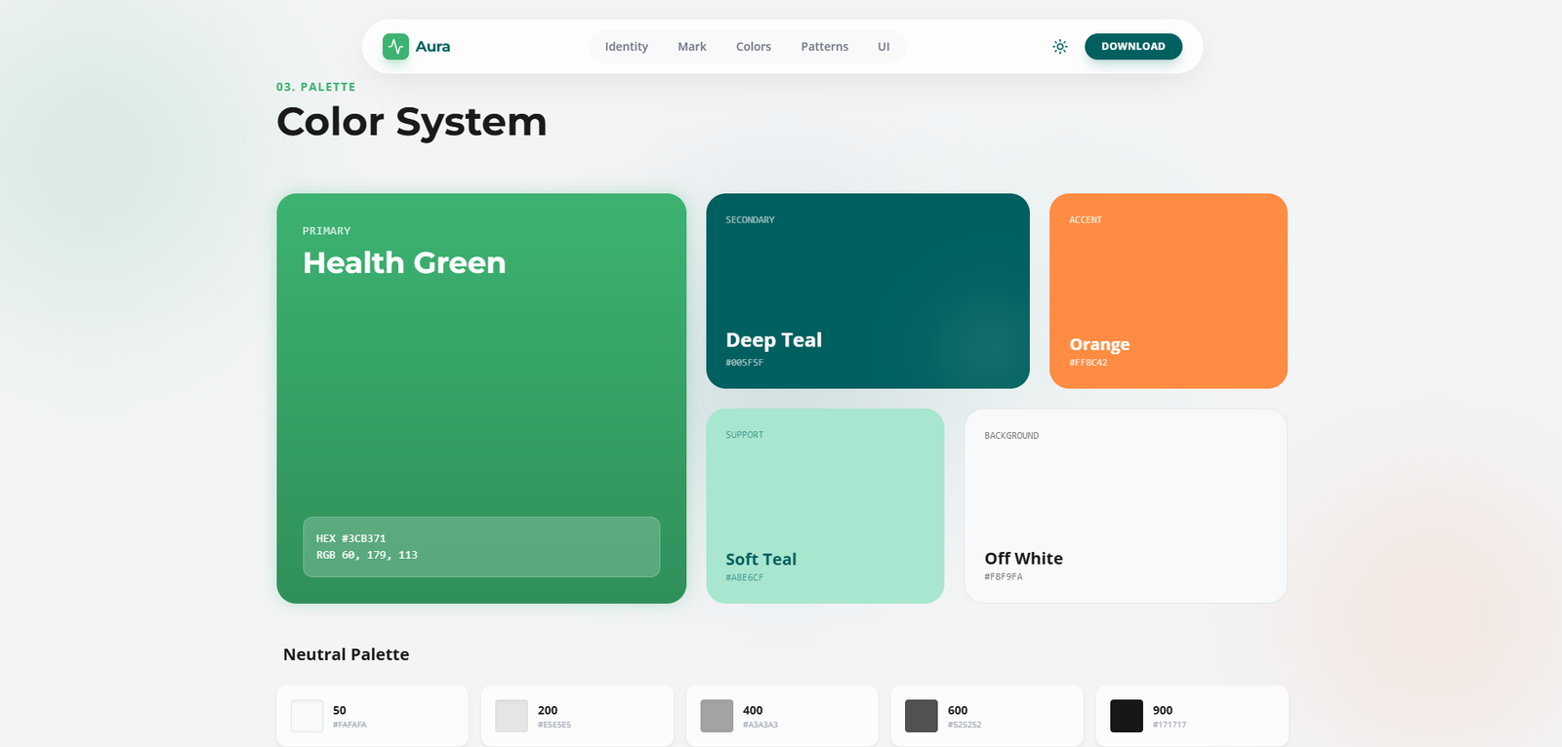Click the HEX #3CB371 value box

click(481, 546)
